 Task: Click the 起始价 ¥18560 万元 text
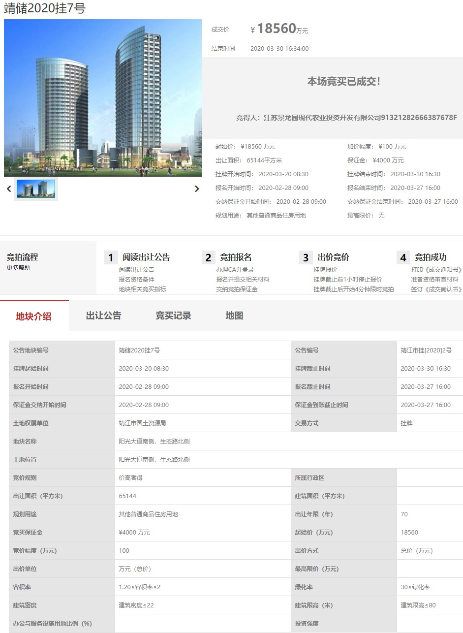click(245, 147)
